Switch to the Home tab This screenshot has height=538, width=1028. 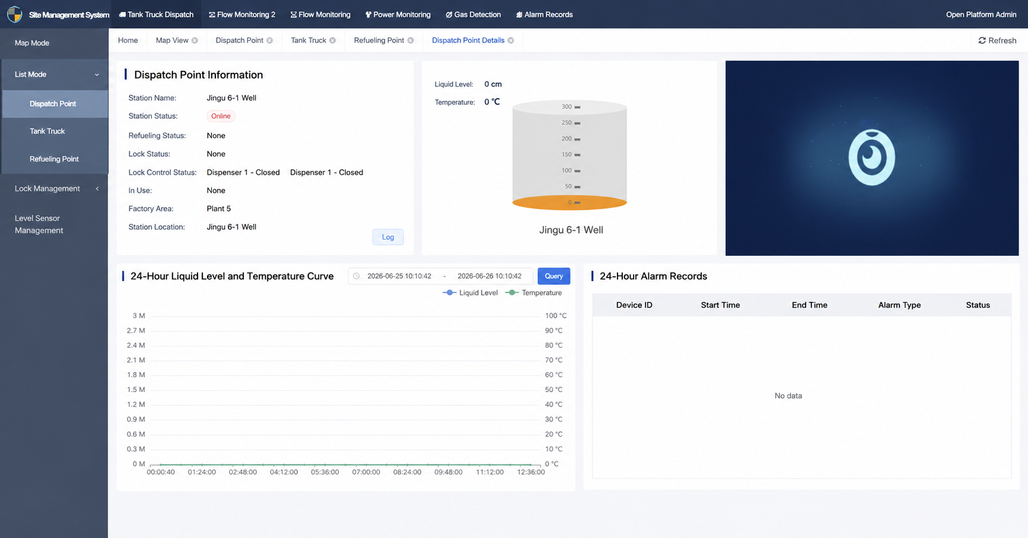click(128, 40)
